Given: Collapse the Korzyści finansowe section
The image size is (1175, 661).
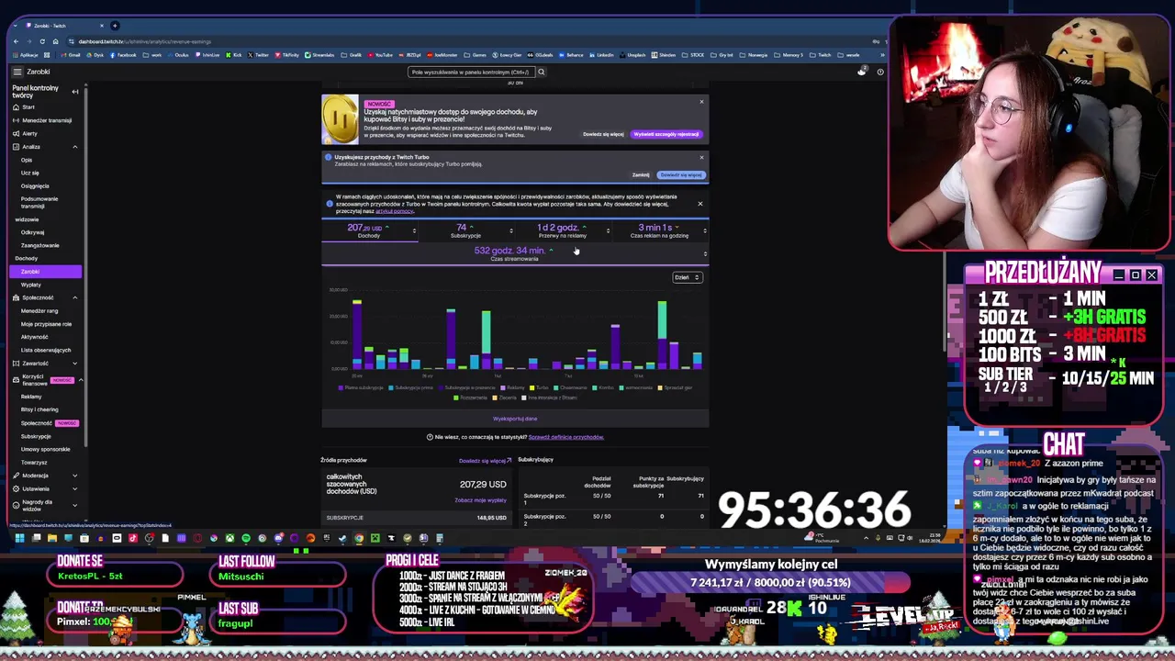Looking at the screenshot, I should pyautogui.click(x=80, y=380).
